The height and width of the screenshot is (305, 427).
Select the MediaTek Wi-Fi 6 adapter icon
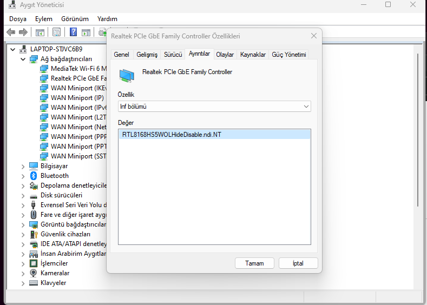click(x=44, y=69)
